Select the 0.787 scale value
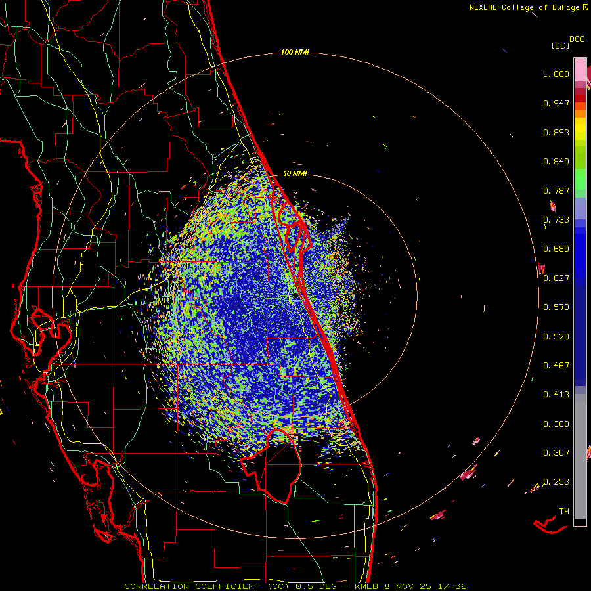Screen dimensions: 591x591 [x=556, y=190]
